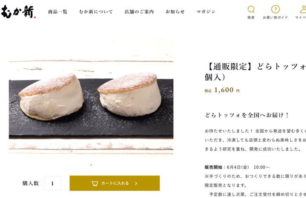This screenshot has height=198, width=306.
Task: Open the My Page person icon
Action: pos(303,9)
